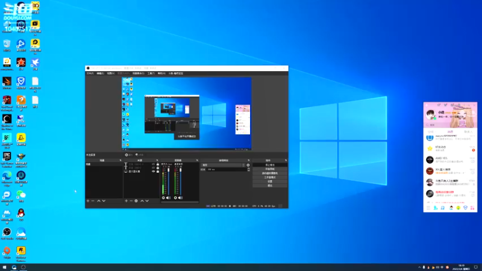Viewport: 482px width, 271px height.
Task: Pop out the Sources dock panel
Action: (157, 160)
